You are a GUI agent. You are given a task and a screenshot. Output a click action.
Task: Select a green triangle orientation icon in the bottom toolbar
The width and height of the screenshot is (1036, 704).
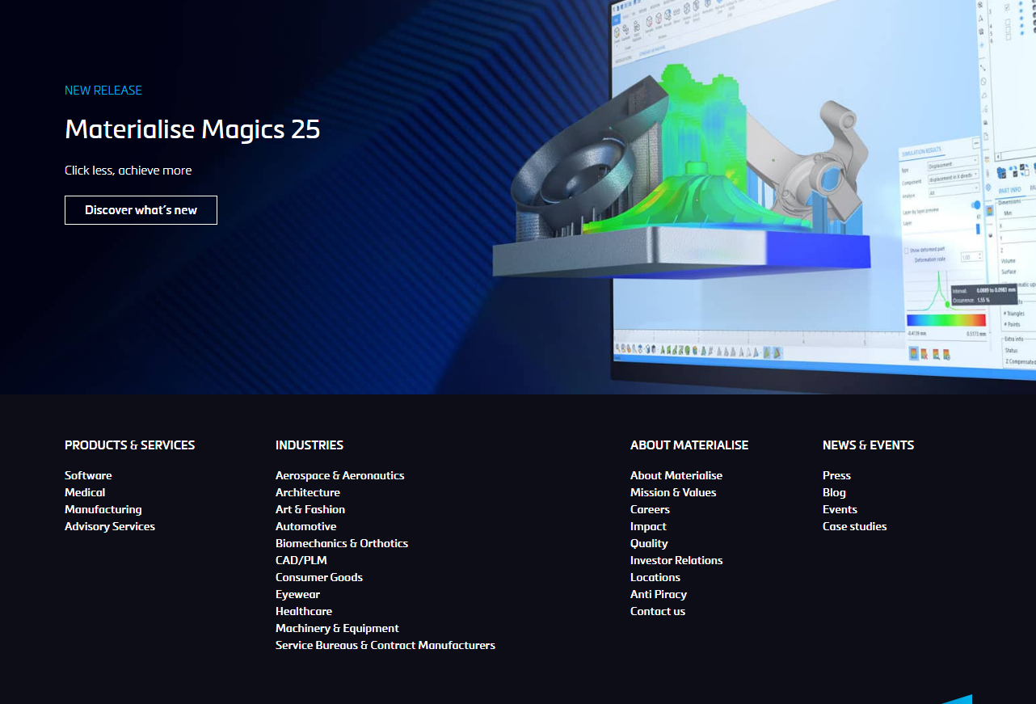click(663, 350)
